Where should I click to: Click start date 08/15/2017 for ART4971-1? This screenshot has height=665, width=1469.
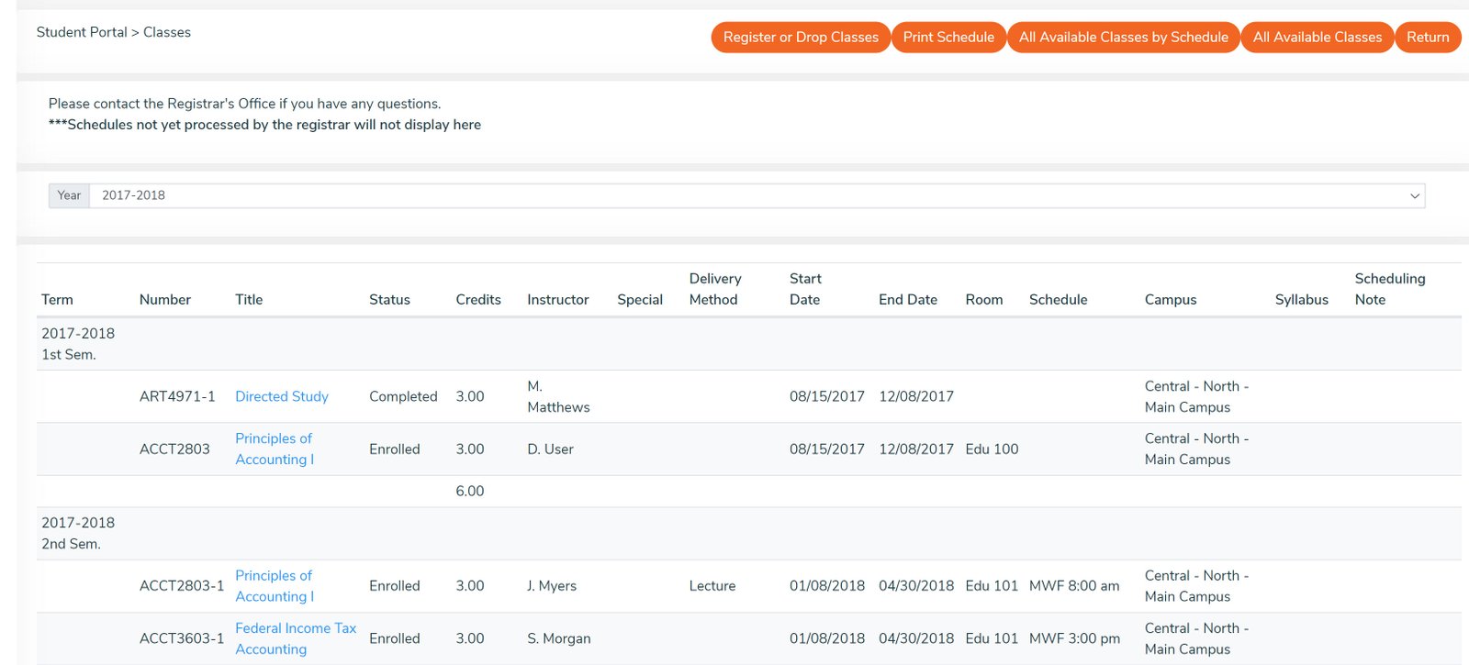pos(827,396)
